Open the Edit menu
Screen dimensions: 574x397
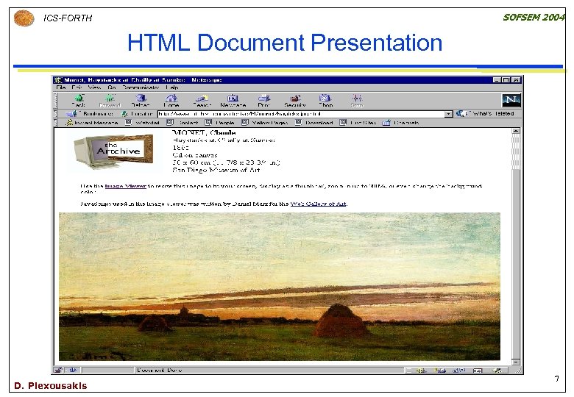click(x=77, y=87)
